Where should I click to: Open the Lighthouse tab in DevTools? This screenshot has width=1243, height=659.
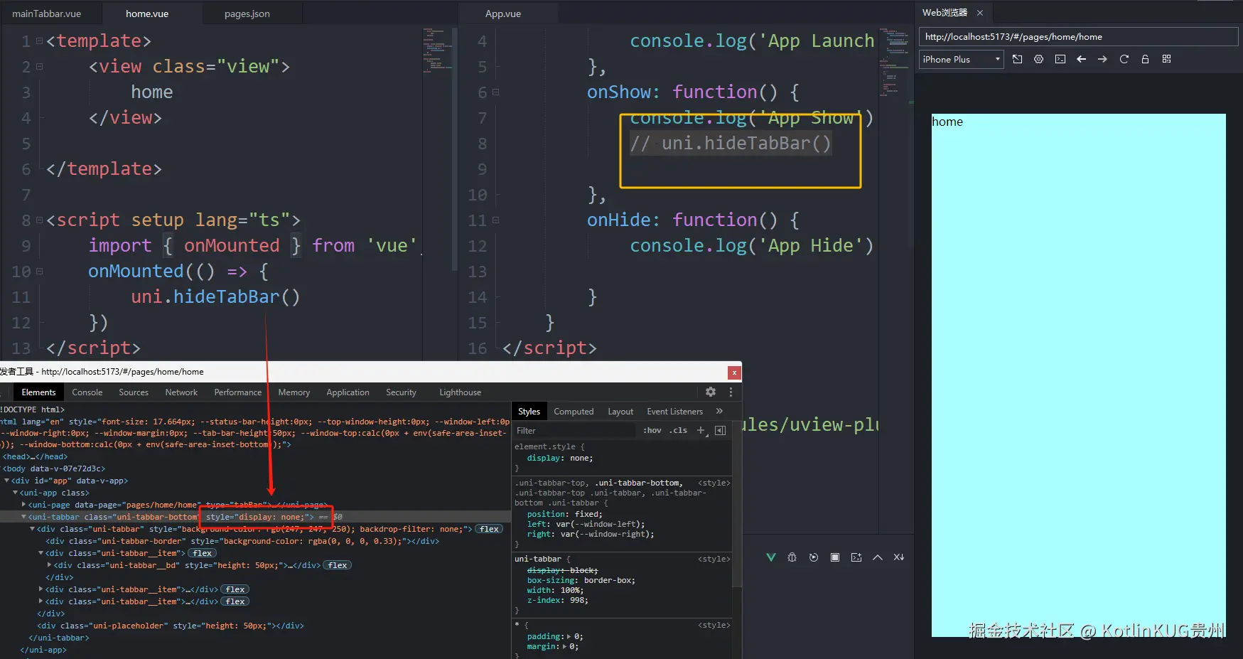pos(461,392)
